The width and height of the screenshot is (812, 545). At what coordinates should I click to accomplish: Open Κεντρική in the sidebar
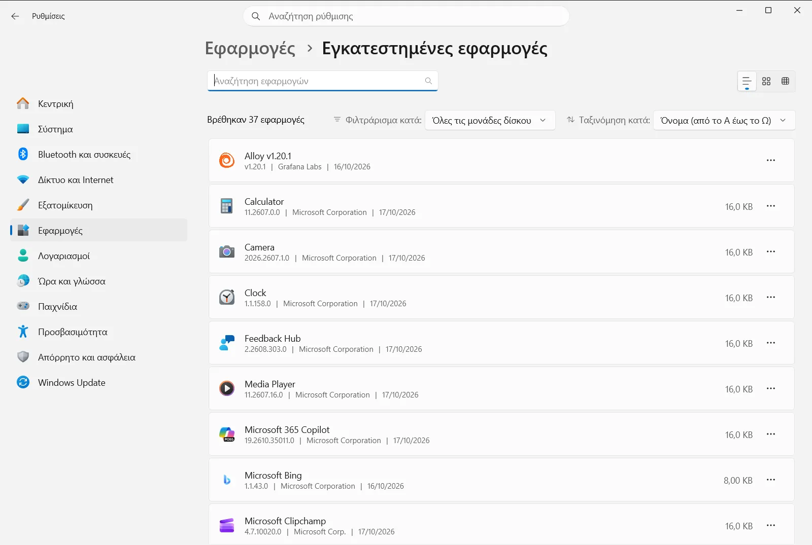point(99,103)
